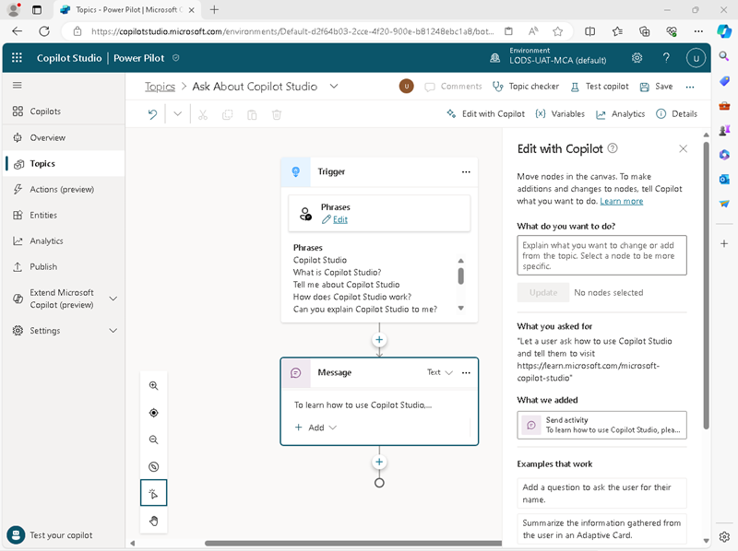Add a node below the Message
738x551 pixels.
pos(379,463)
